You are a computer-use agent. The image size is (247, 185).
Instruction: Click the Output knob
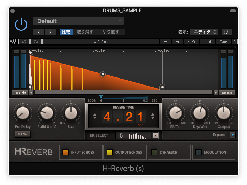pos(224,113)
